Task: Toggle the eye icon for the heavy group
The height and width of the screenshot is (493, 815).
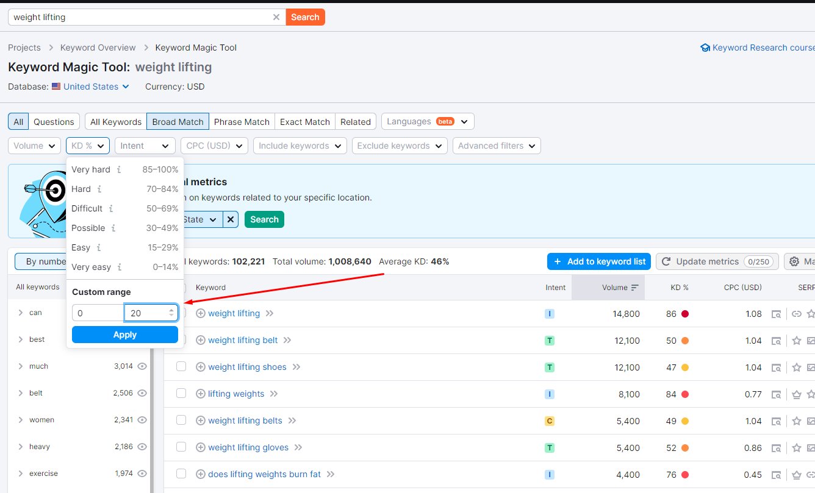Action: click(142, 447)
